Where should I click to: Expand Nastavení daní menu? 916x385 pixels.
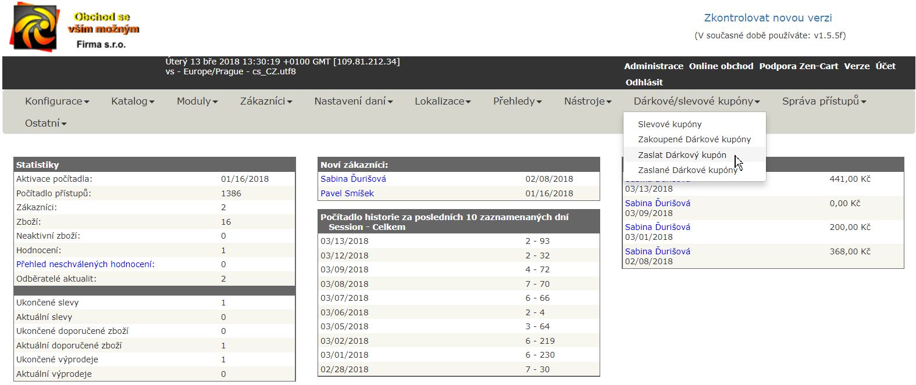click(353, 101)
